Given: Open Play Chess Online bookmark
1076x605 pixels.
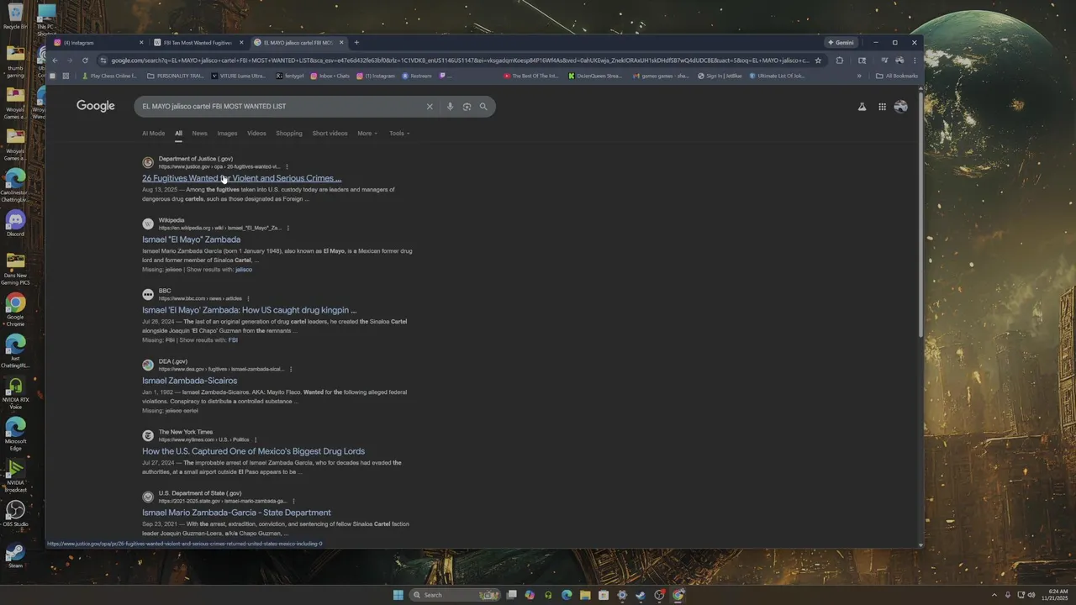Looking at the screenshot, I should tap(109, 76).
